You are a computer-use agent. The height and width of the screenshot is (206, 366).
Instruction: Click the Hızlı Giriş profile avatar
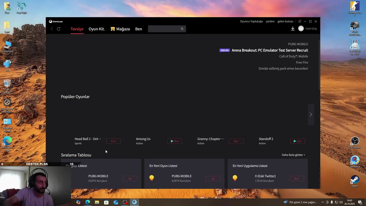(301, 29)
